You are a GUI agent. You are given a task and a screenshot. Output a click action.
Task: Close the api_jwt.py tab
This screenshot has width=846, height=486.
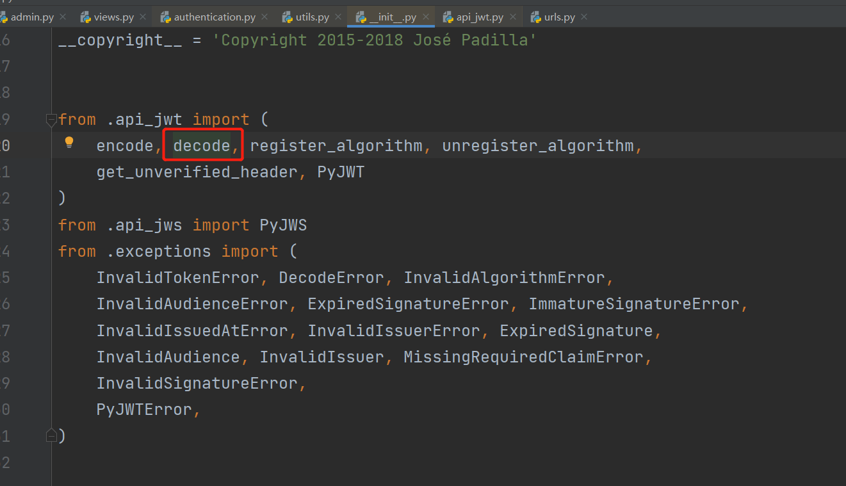(513, 17)
